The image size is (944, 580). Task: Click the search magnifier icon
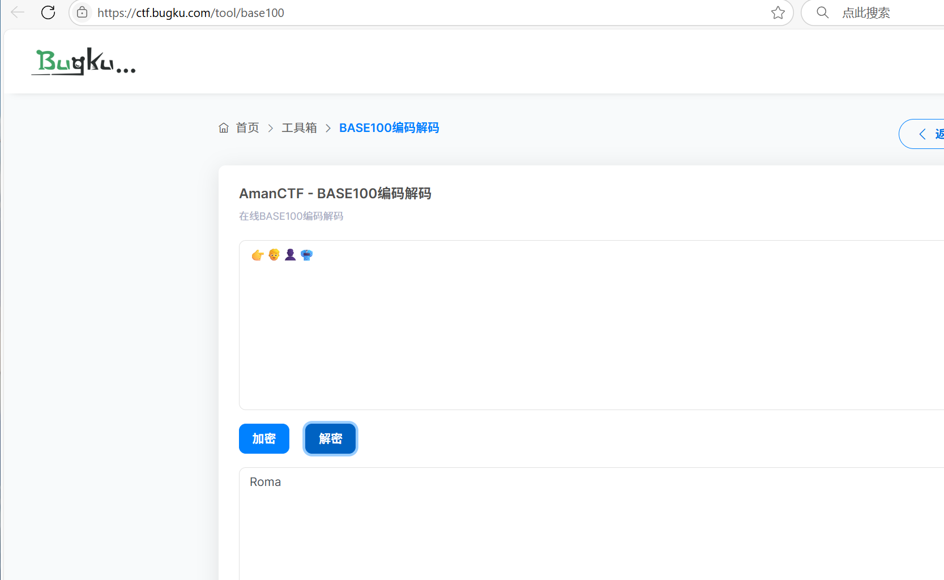[822, 12]
